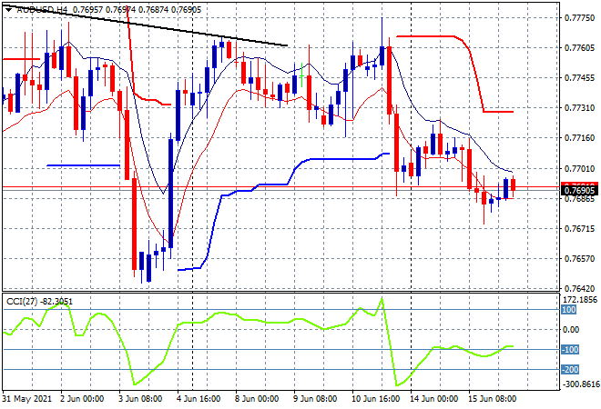Click the 0.77455 price axis label
601x409 pixels.
click(x=579, y=78)
